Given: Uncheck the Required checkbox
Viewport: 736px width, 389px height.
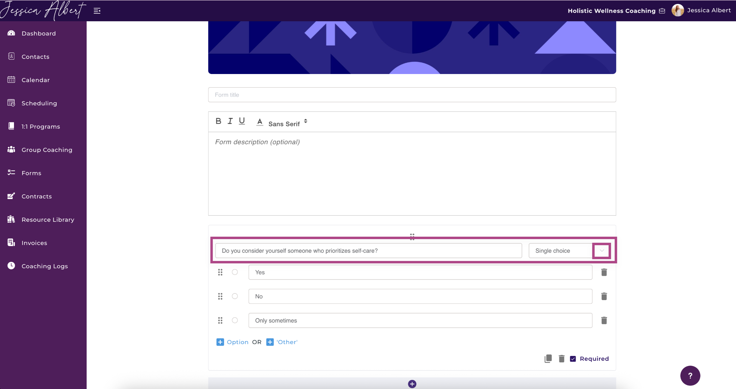Looking at the screenshot, I should coord(573,359).
